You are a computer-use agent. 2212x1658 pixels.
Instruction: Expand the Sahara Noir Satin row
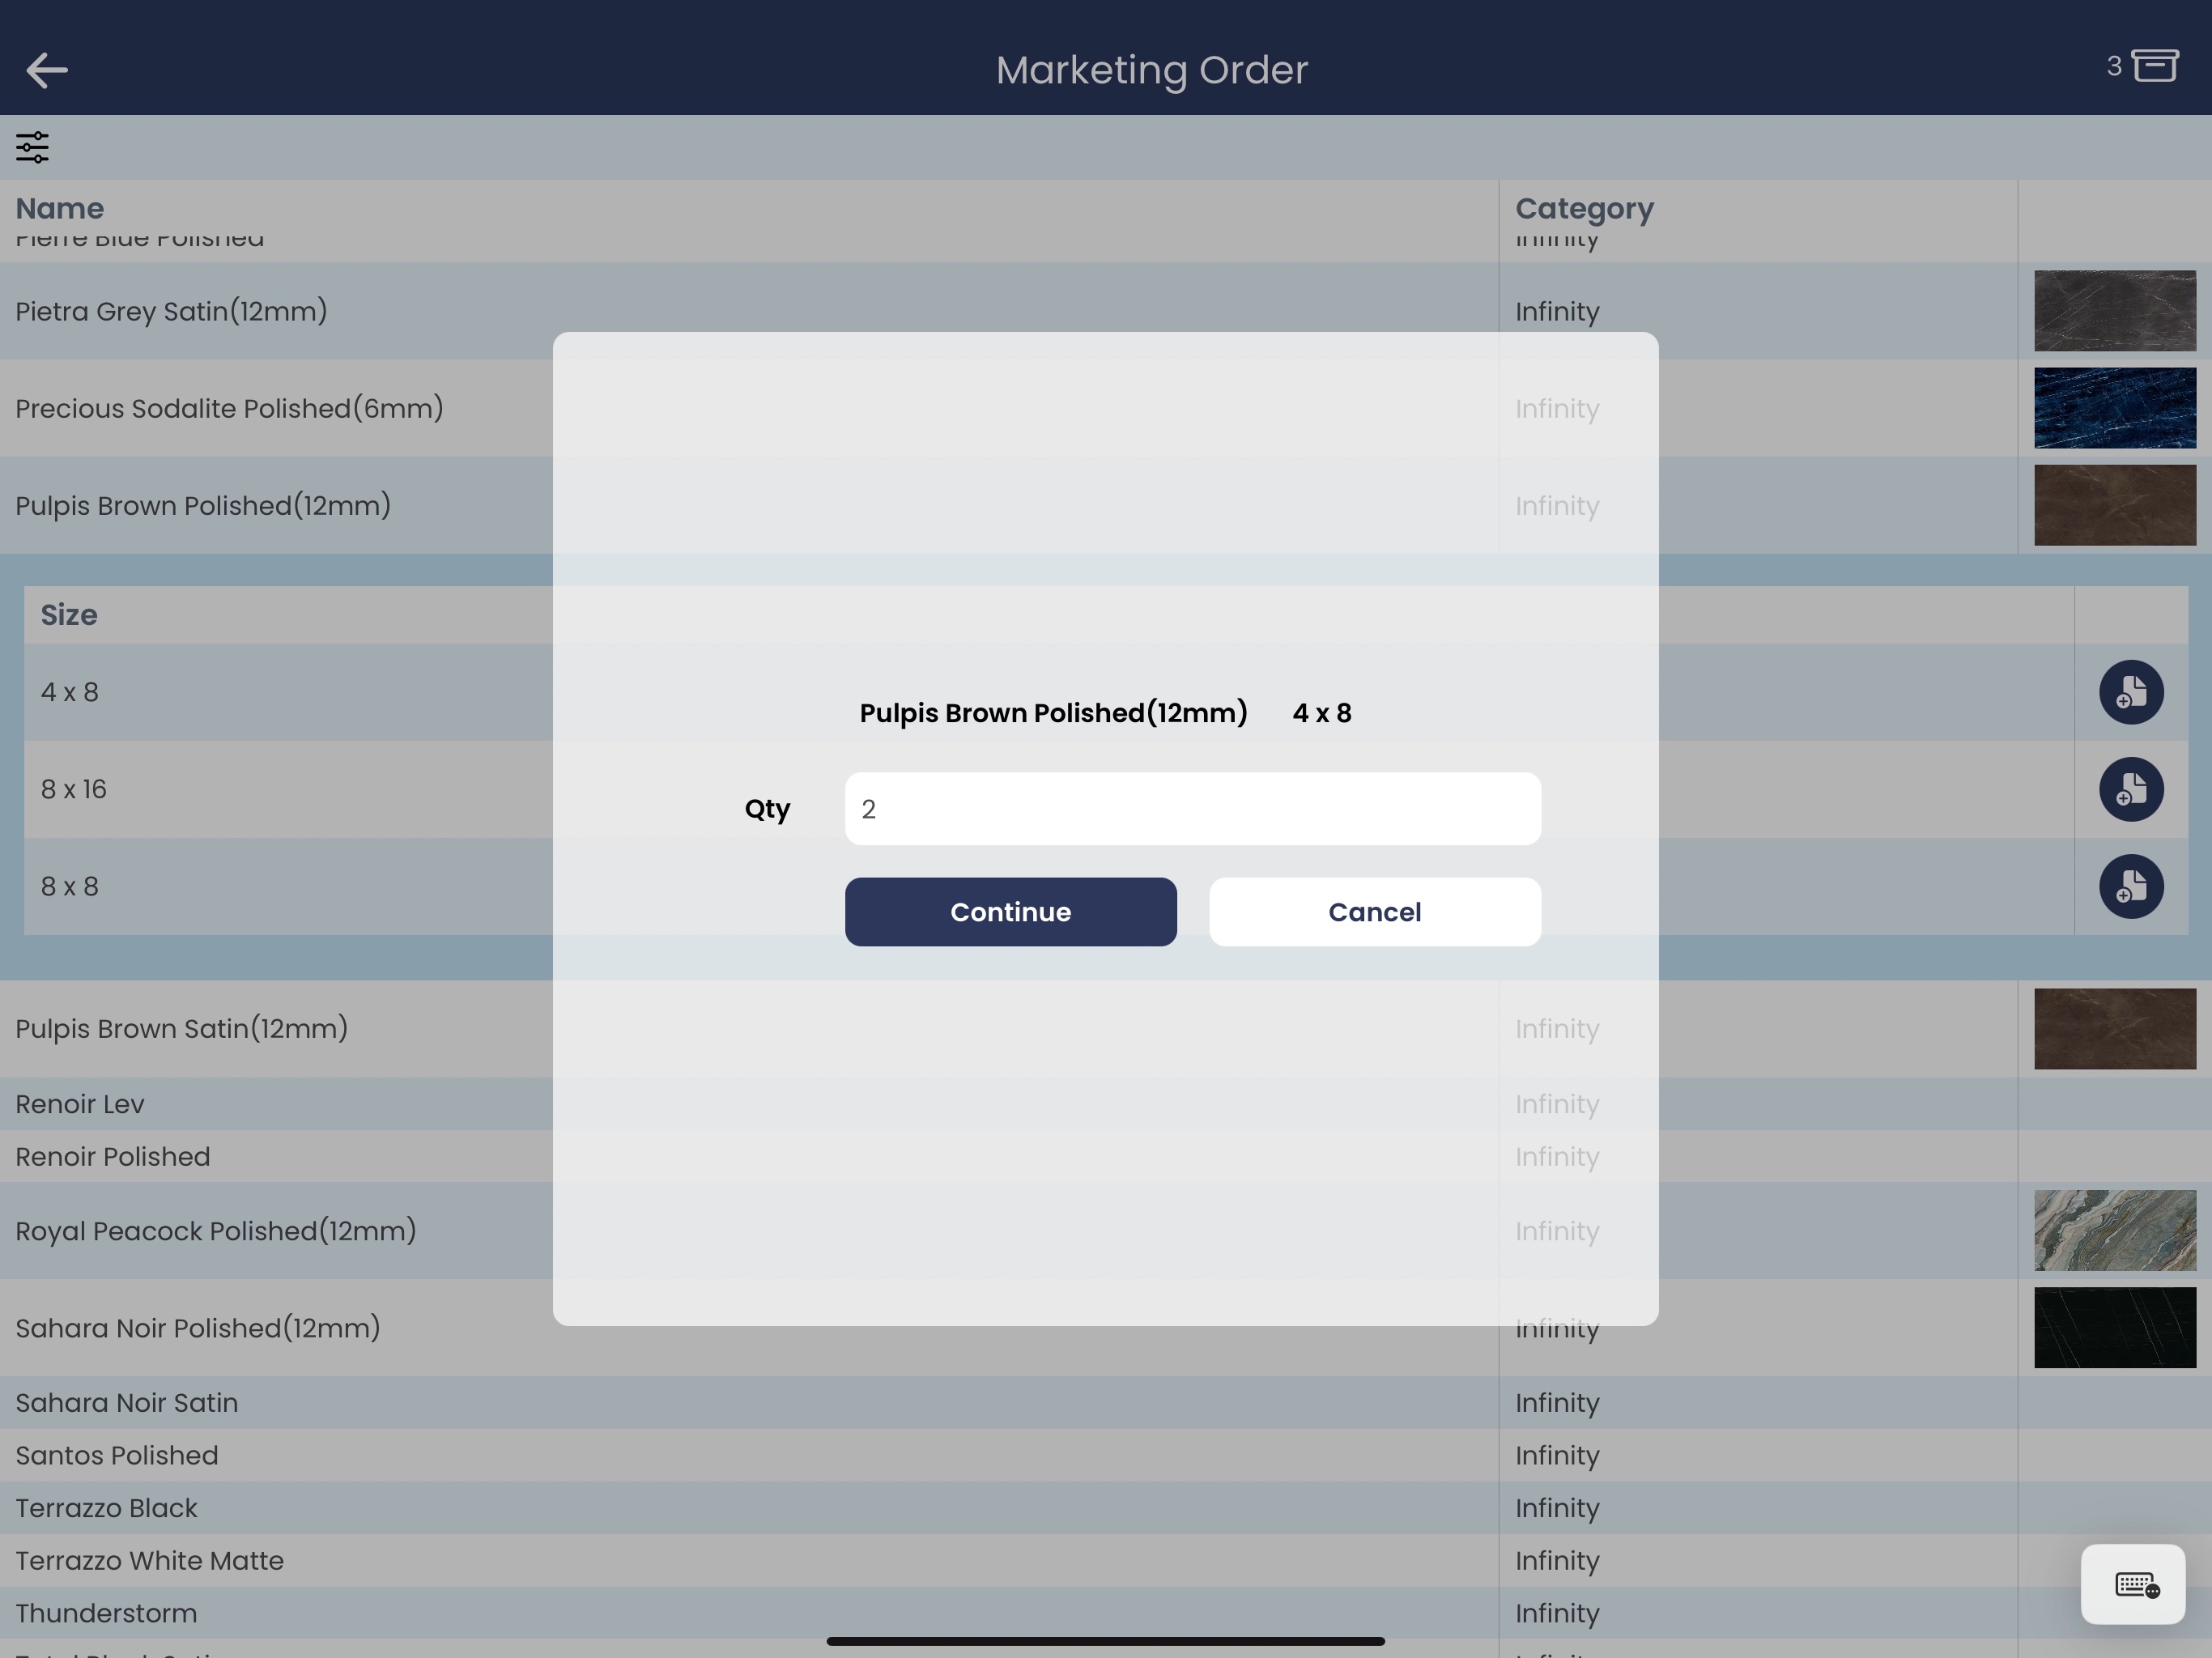127,1403
